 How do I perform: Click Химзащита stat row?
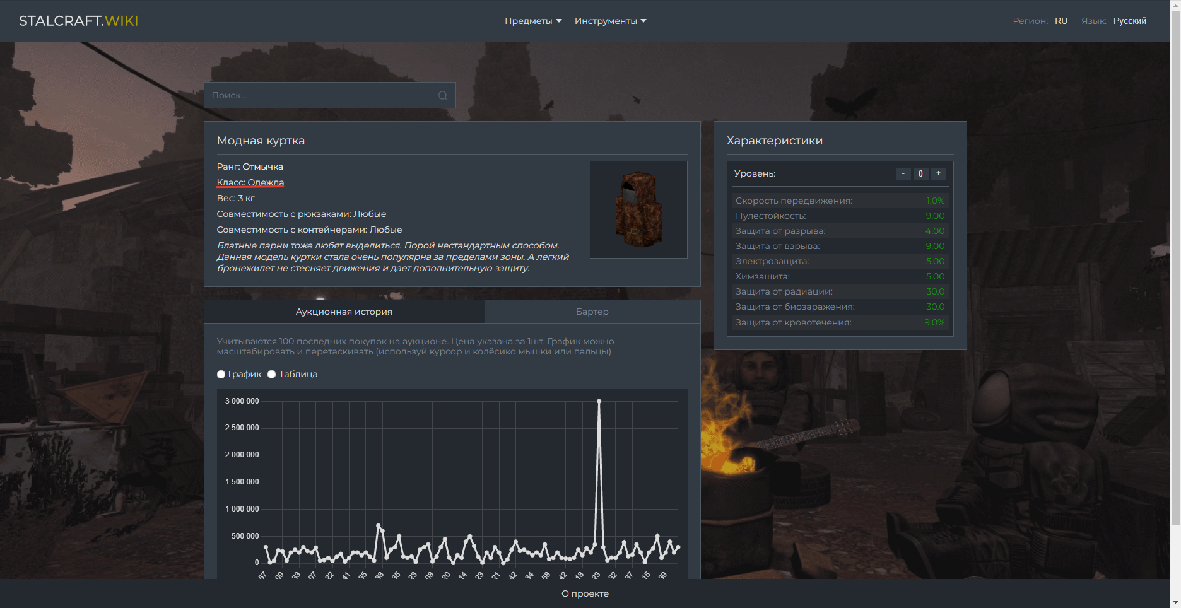[840, 276]
